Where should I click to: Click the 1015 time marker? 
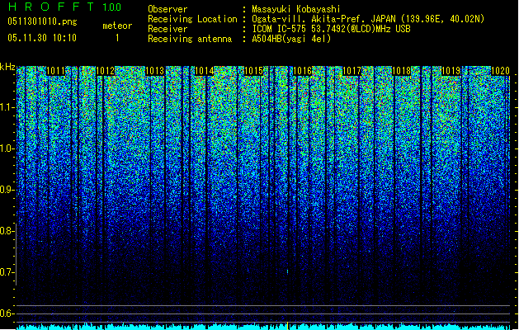(253, 71)
